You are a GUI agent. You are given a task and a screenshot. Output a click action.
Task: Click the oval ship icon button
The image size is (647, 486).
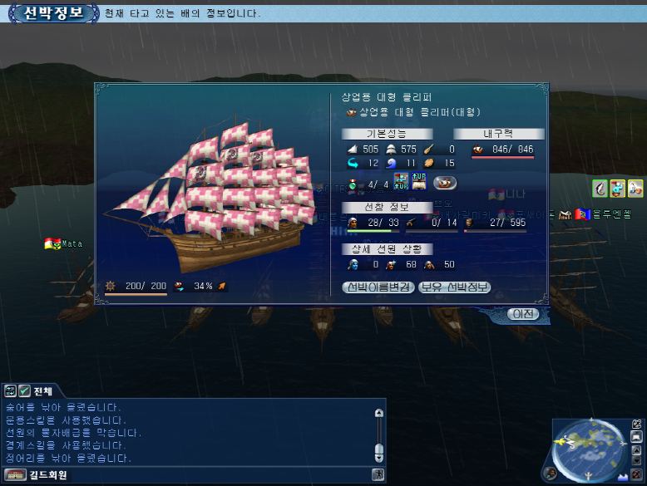pyautogui.click(x=445, y=183)
